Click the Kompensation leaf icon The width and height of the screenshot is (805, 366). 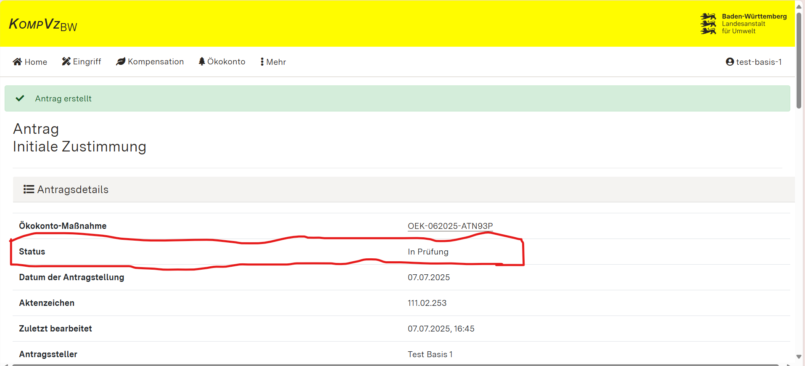click(x=121, y=61)
